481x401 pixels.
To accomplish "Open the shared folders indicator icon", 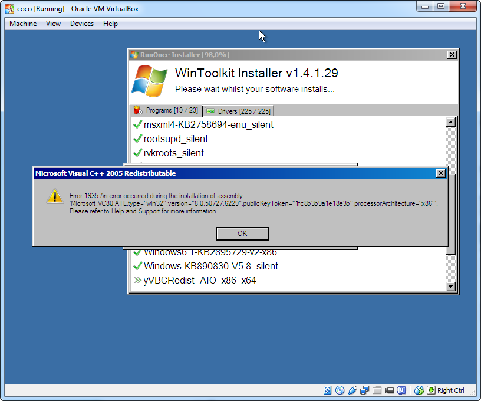I will 377,390.
